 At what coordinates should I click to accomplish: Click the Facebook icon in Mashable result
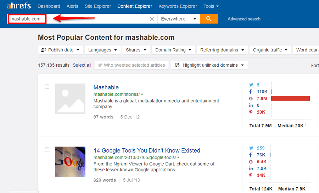pyautogui.click(x=251, y=92)
